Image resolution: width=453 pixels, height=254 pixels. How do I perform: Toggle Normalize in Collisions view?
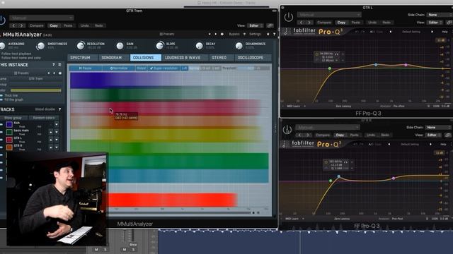119,68
